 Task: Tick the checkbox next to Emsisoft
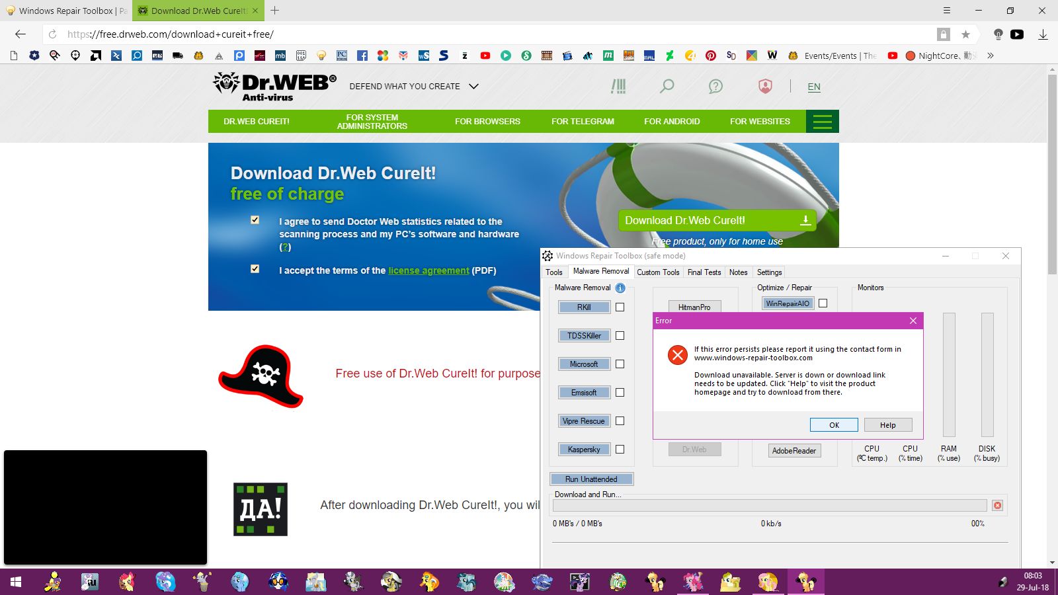pyautogui.click(x=620, y=393)
